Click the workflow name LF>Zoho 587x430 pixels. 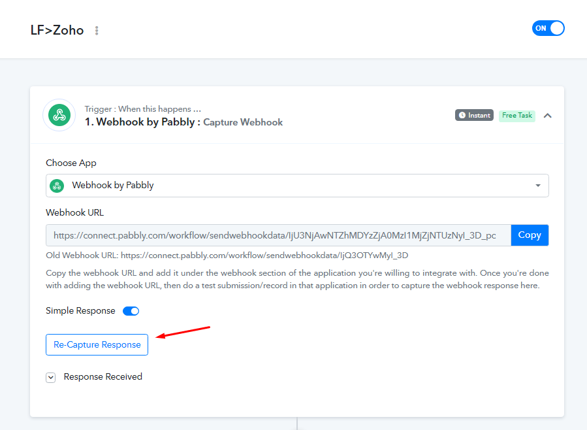(x=57, y=30)
